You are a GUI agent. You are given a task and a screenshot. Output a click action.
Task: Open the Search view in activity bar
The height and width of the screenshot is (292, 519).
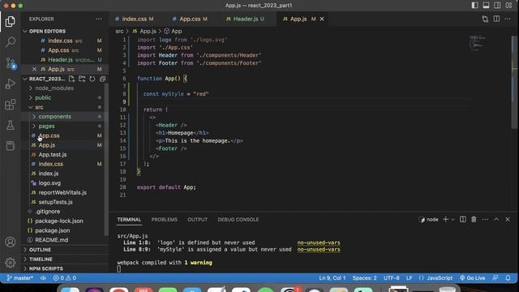point(11,42)
